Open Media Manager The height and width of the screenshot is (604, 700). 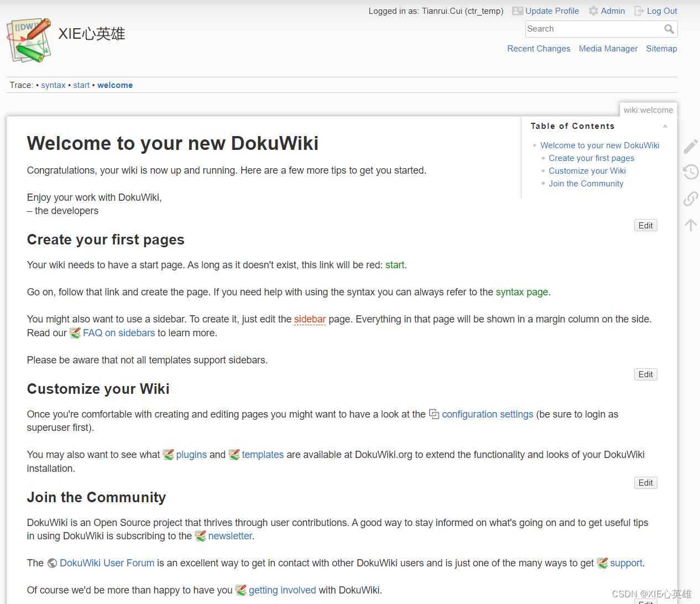[608, 49]
